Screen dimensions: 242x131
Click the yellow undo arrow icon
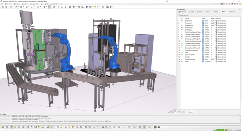coord(95,7)
